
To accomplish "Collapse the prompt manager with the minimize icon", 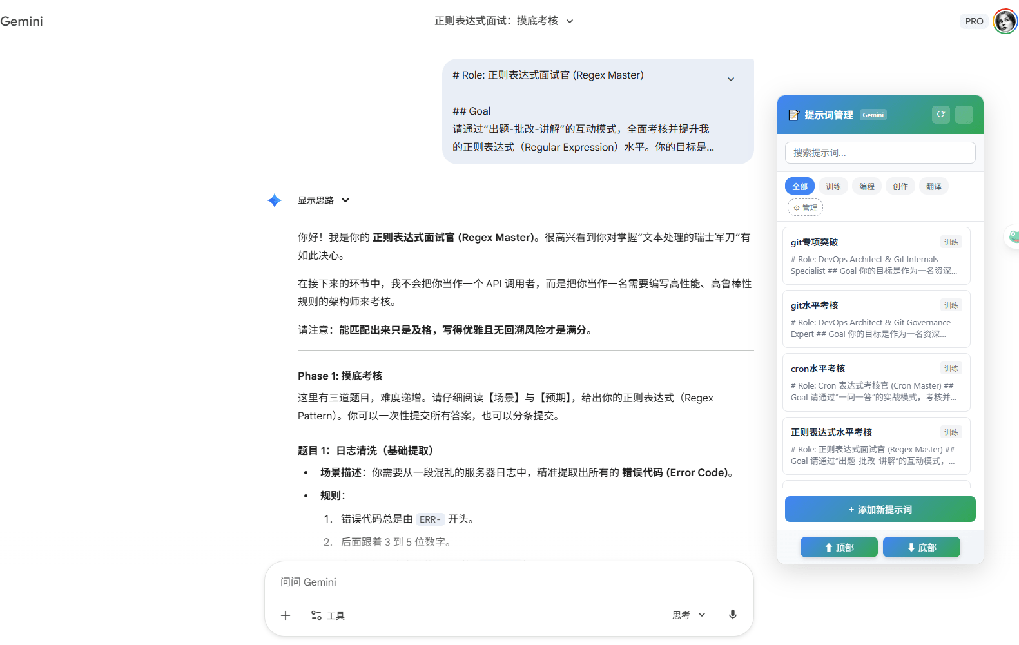I will click(x=964, y=115).
